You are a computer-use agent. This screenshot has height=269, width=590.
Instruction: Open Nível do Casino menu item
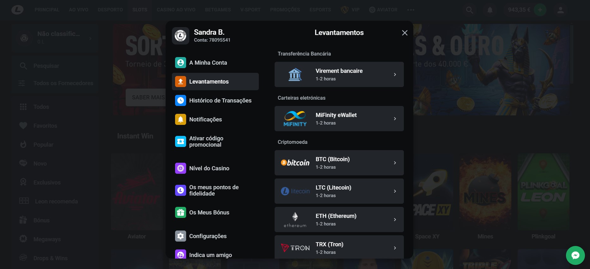coord(215,168)
